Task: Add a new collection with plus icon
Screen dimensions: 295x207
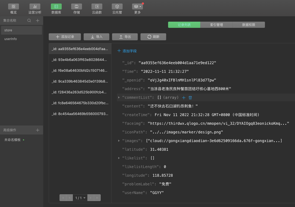Action: [38, 21]
